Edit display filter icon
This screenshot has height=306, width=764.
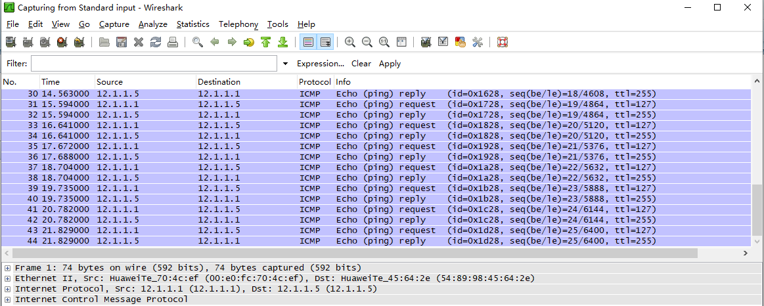(443, 43)
